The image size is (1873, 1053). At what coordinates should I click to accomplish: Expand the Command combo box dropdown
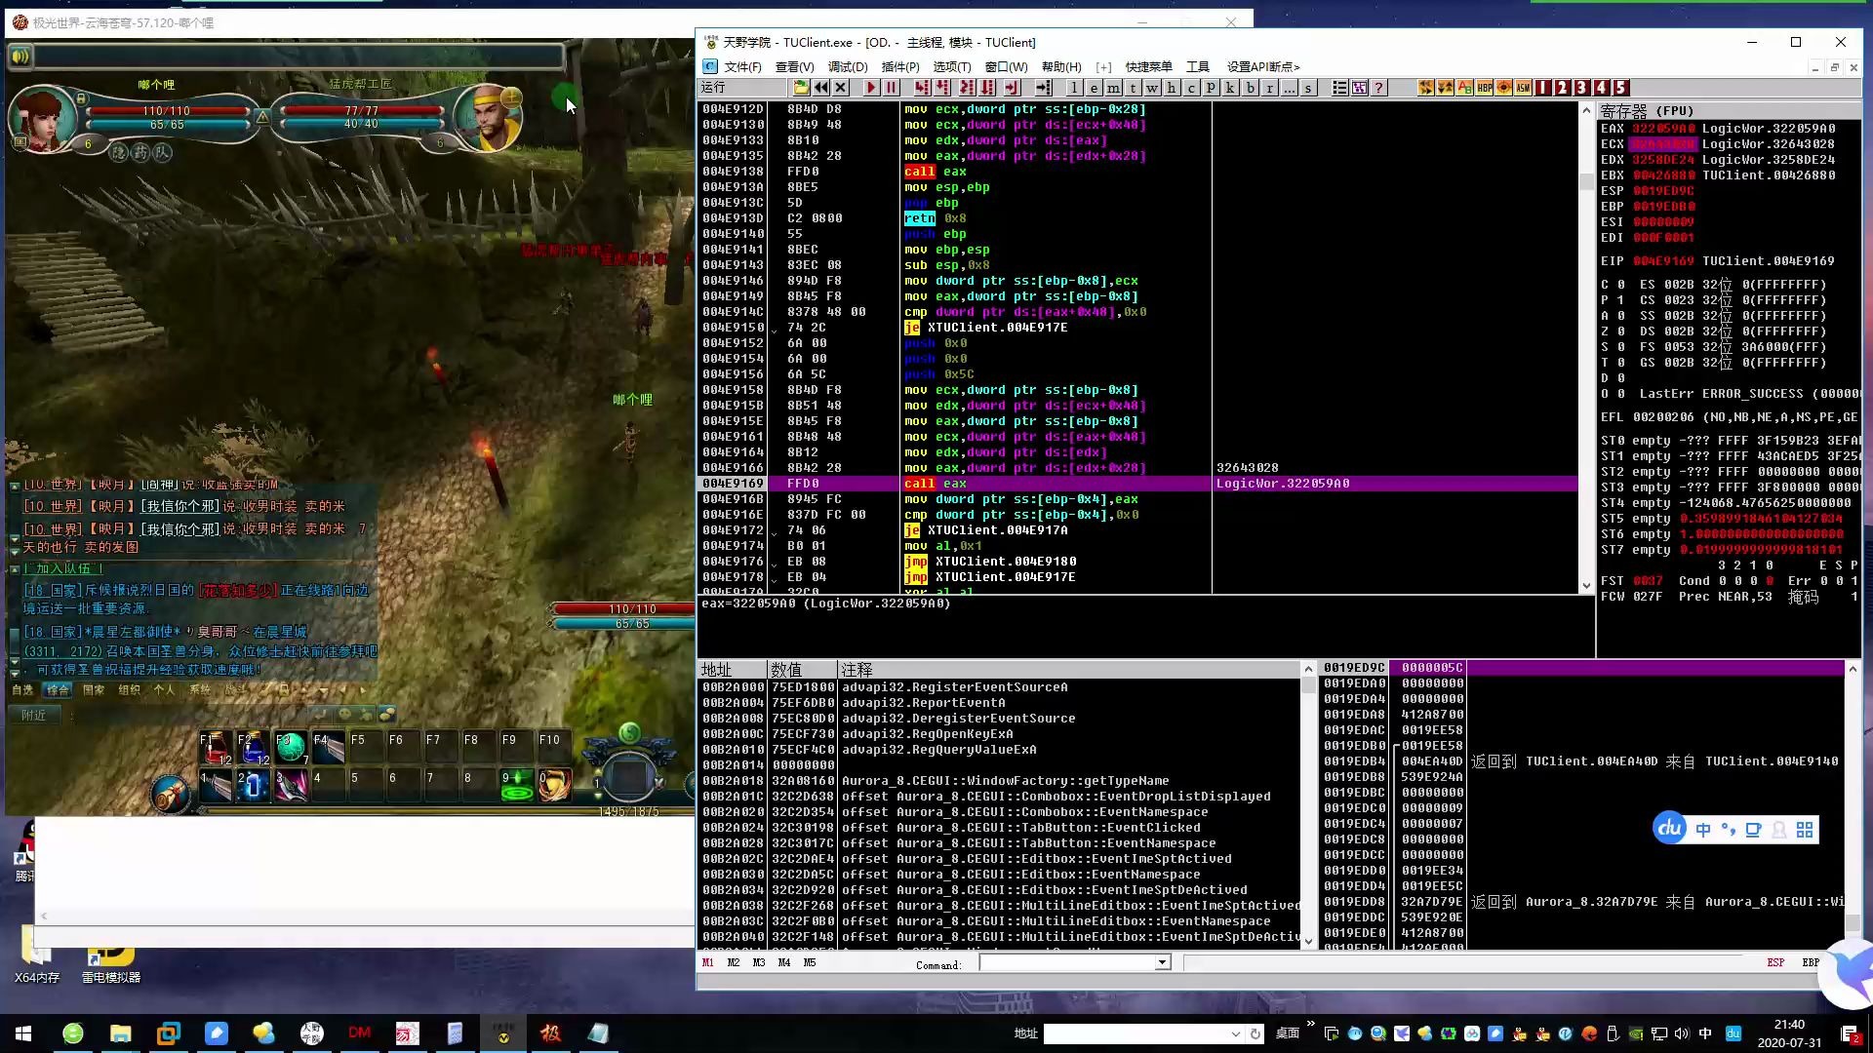coord(1162,963)
